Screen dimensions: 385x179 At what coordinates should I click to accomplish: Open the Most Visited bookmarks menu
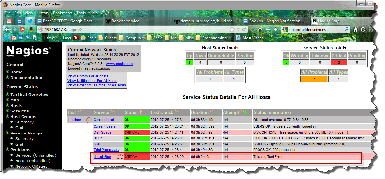click(250, 38)
